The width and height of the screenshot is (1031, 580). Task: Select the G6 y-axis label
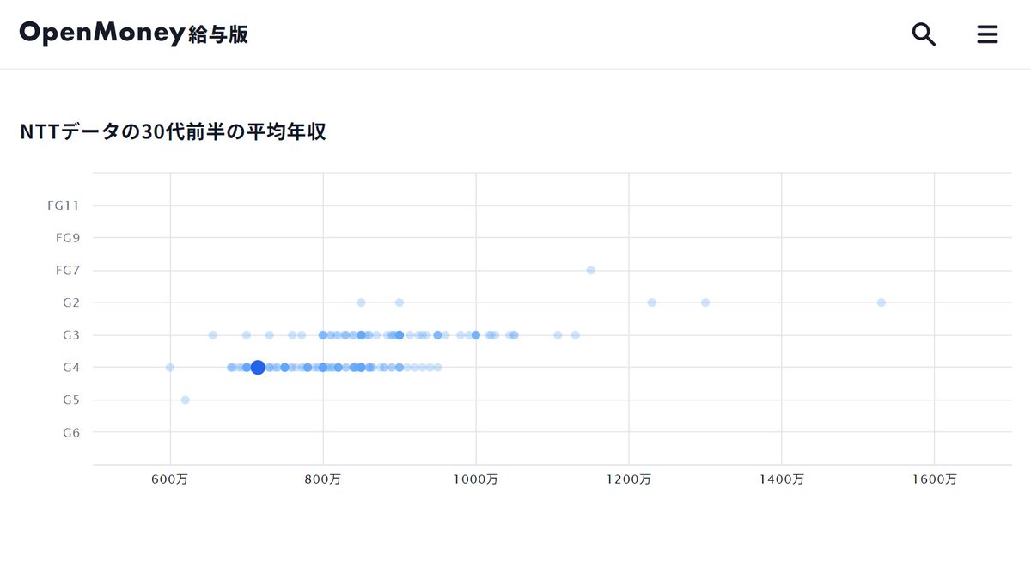(71, 432)
